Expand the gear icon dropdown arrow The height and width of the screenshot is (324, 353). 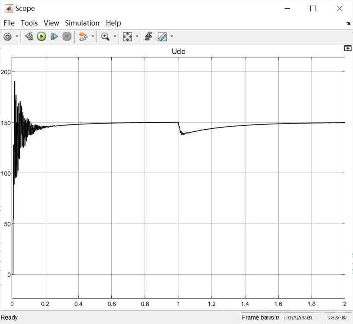pos(17,36)
